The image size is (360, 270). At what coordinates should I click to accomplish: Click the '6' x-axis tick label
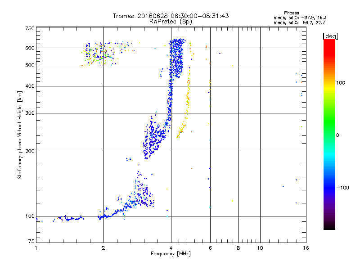point(210,248)
